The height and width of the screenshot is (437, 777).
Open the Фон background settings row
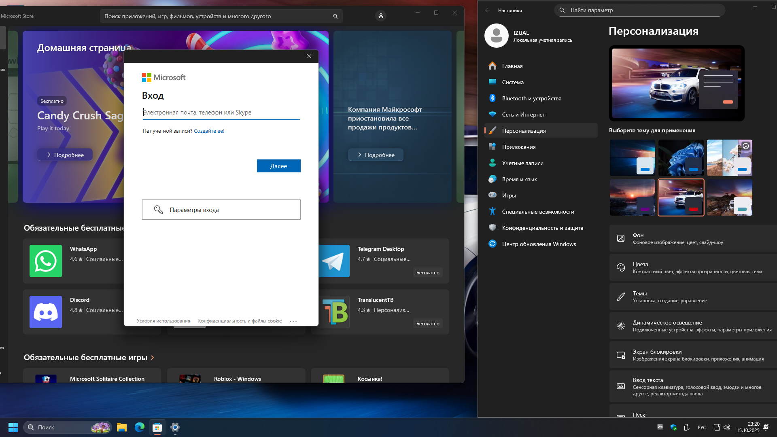pos(693,238)
